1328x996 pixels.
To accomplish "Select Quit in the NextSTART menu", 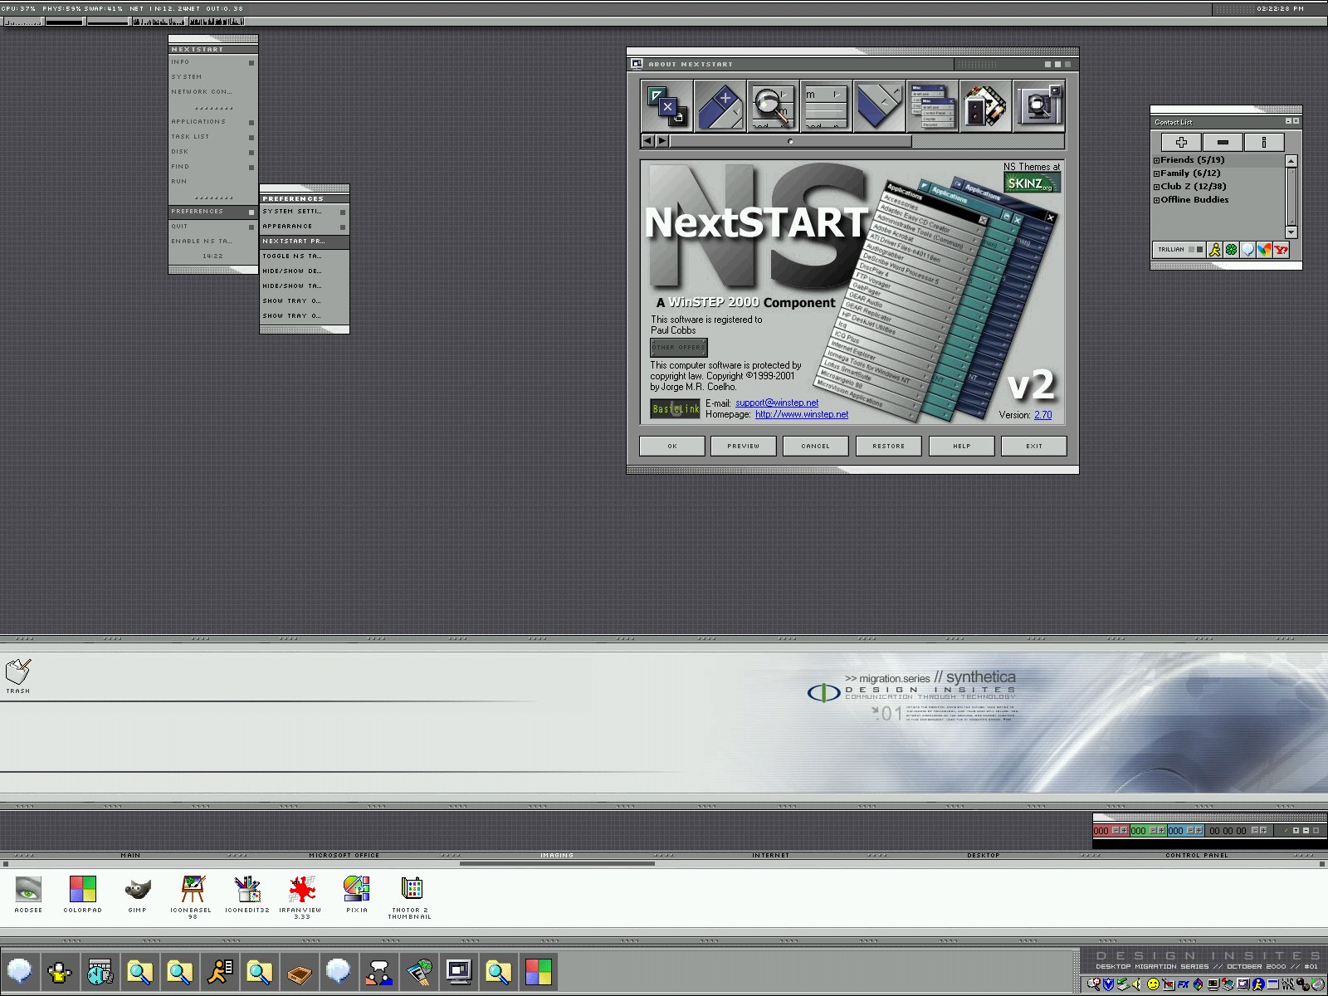I will pyautogui.click(x=212, y=227).
